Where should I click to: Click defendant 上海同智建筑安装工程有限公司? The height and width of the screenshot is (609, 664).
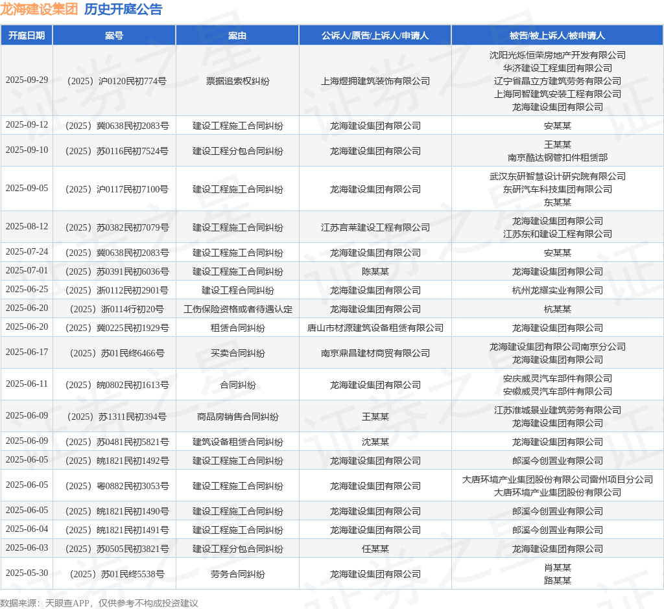point(557,94)
